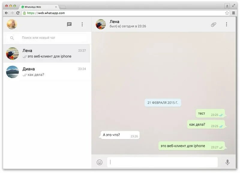Open the new chat icon
The width and height of the screenshot is (240, 173).
click(x=69, y=24)
